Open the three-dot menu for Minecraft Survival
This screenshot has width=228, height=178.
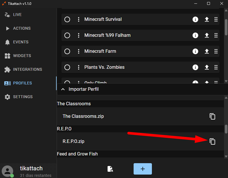tap(78, 19)
